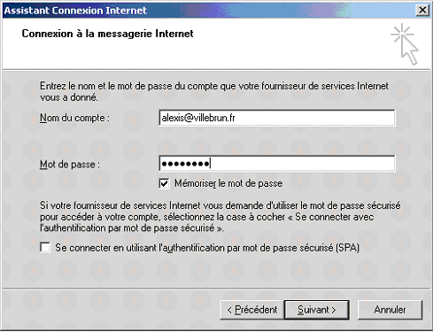Screen dimensions: 433x332
Task: Click the alexis@villebrun.fr text in the field
Action: pyautogui.click(x=198, y=118)
